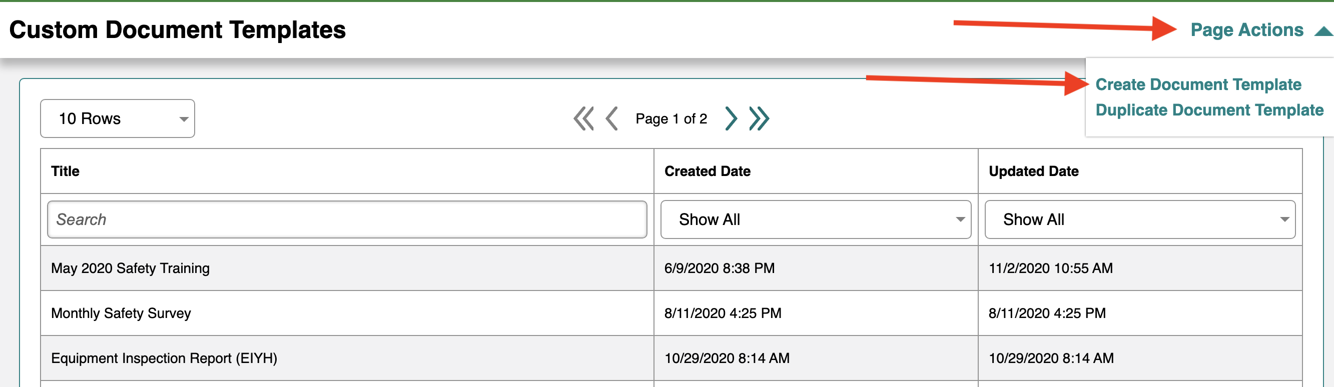Select Equipment Inspection Report (EIYH) row

click(x=671, y=358)
